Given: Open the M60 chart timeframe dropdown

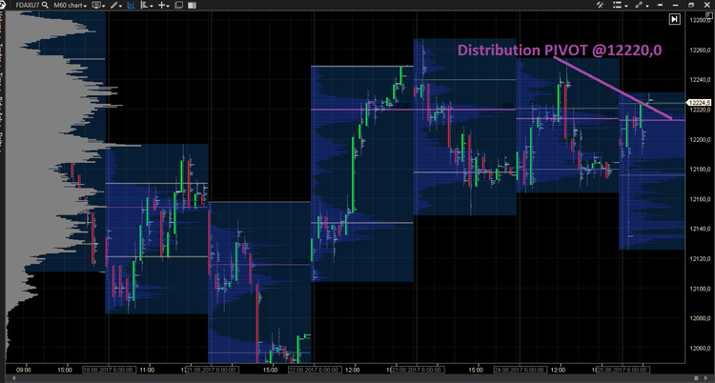Looking at the screenshot, I should 71,5.
